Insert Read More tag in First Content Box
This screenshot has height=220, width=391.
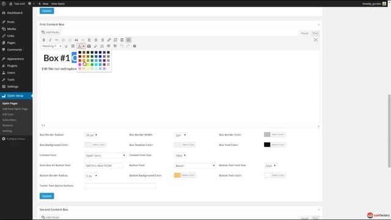(122, 40)
